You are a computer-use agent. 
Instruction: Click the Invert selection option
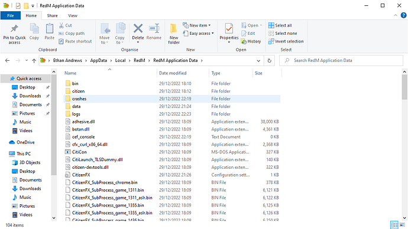point(286,41)
